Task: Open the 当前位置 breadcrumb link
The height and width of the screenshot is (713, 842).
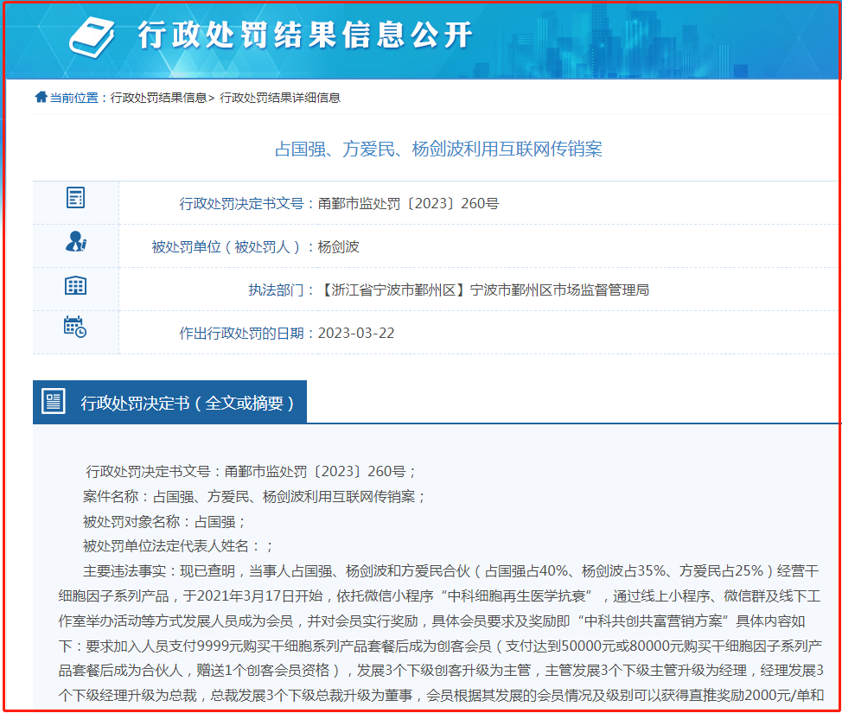Action: click(x=74, y=98)
